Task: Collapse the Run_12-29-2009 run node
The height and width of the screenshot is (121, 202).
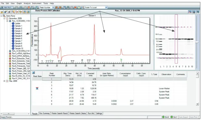Action: [x=7, y=21]
